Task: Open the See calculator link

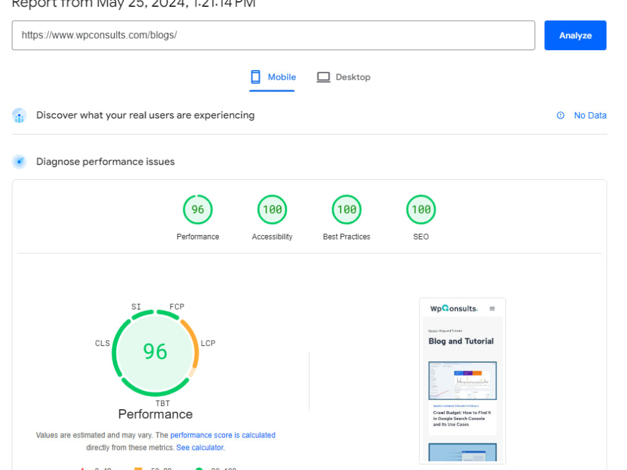Action: pos(201,447)
